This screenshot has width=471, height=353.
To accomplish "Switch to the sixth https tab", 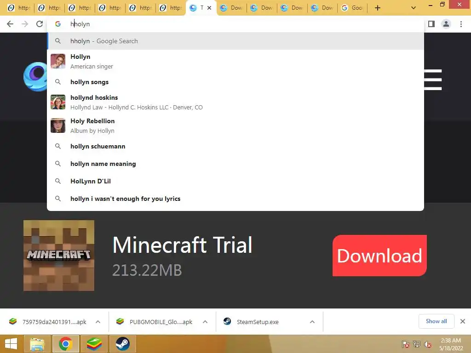I will [x=171, y=8].
